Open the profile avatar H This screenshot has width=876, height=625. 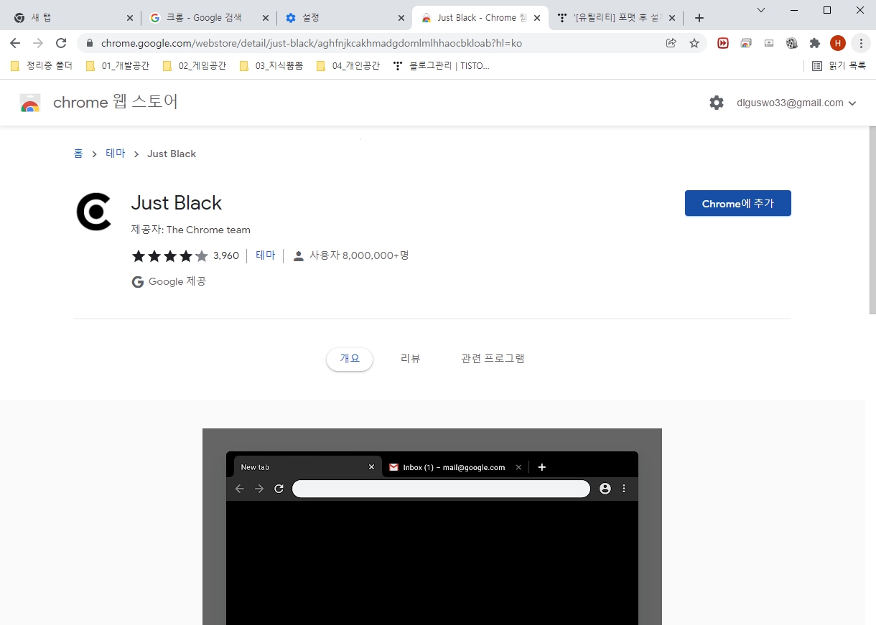click(x=838, y=43)
